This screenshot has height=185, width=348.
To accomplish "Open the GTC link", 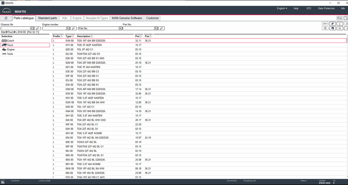I will (x=309, y=8).
